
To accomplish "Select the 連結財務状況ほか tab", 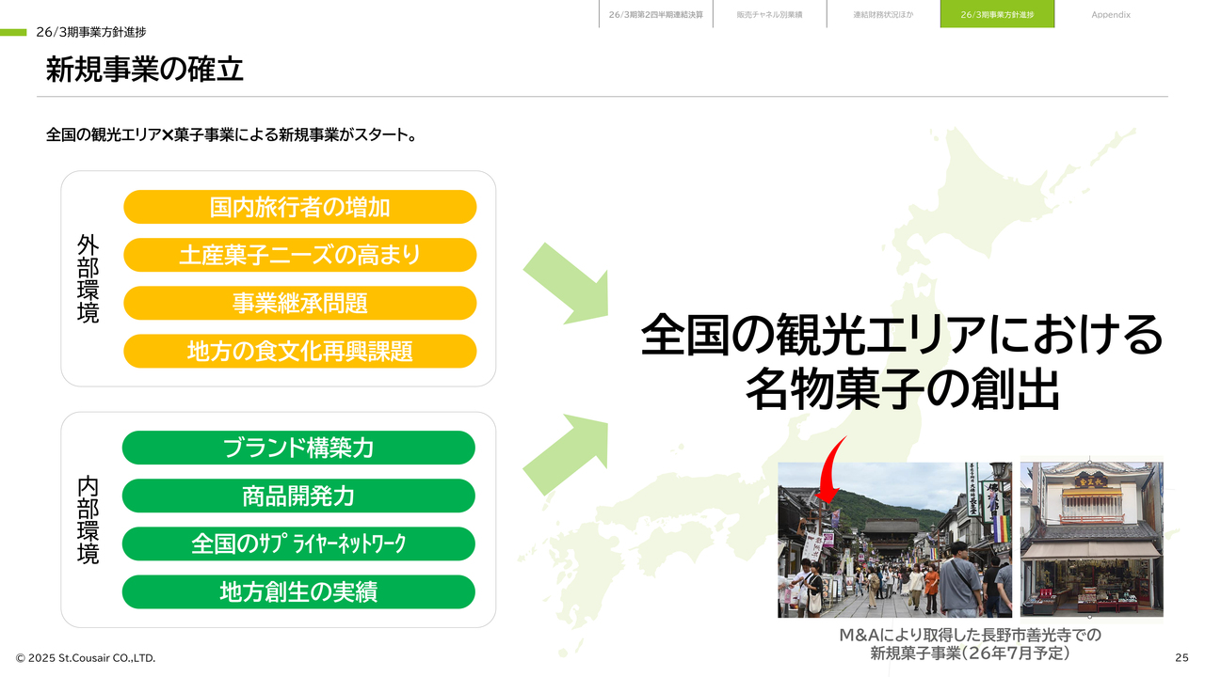I will [883, 15].
